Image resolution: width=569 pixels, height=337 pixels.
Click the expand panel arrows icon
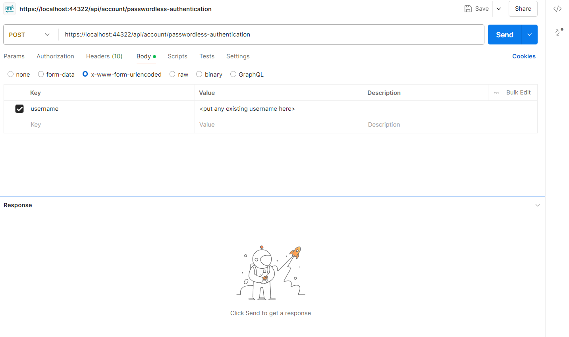click(x=559, y=32)
